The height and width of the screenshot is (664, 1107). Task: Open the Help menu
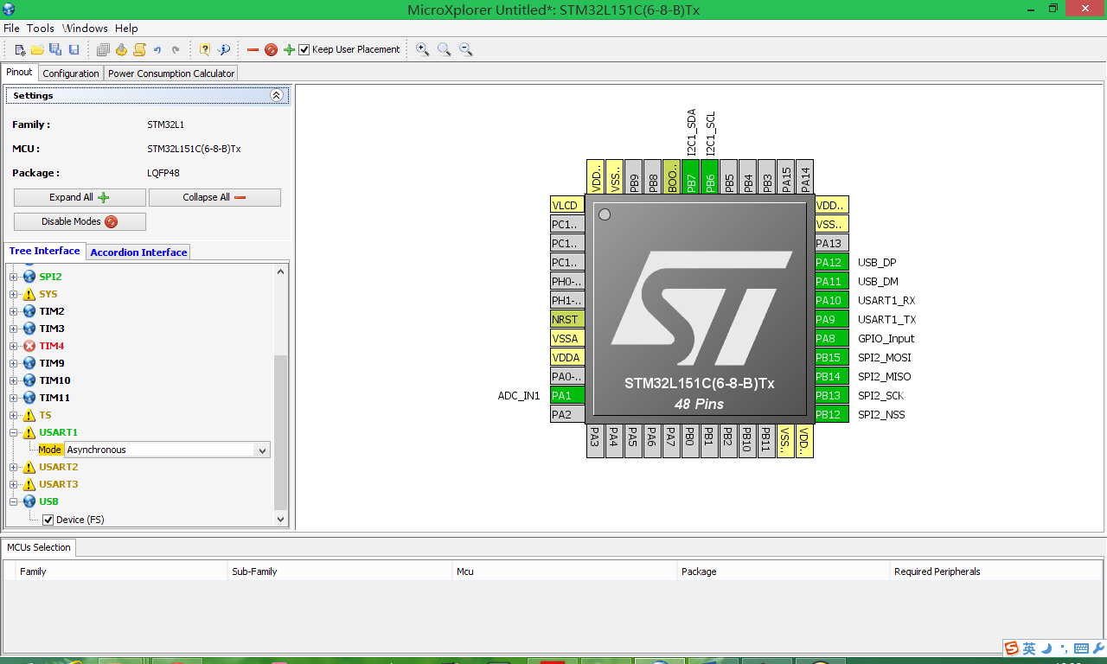click(126, 29)
